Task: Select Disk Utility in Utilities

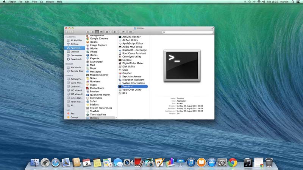Action: pos(128,66)
